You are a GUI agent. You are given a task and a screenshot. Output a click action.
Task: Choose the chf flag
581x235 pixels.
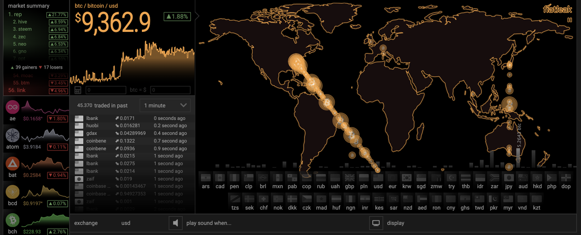[x=263, y=199]
